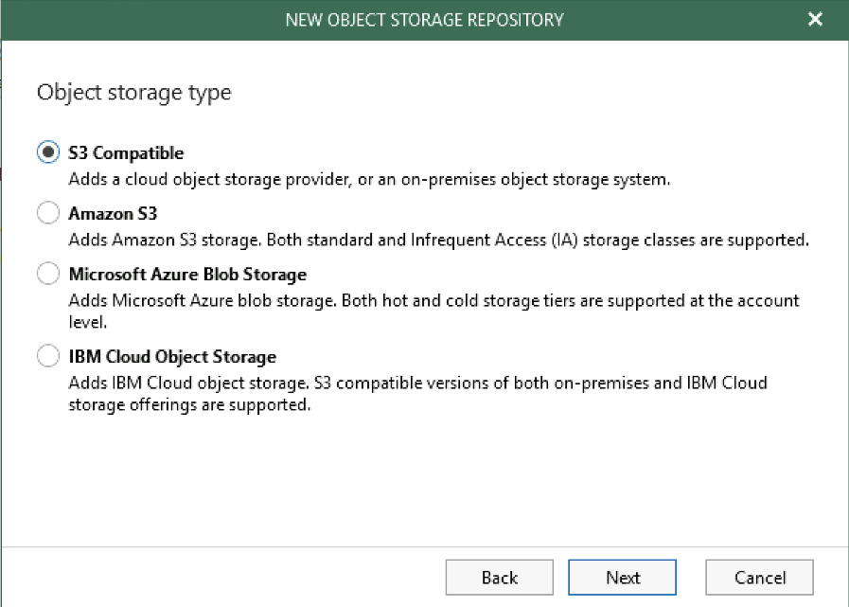Screen dimensions: 849x607
Task: Select Microsoft Azure Blob Storage radio button
Action: 48,273
